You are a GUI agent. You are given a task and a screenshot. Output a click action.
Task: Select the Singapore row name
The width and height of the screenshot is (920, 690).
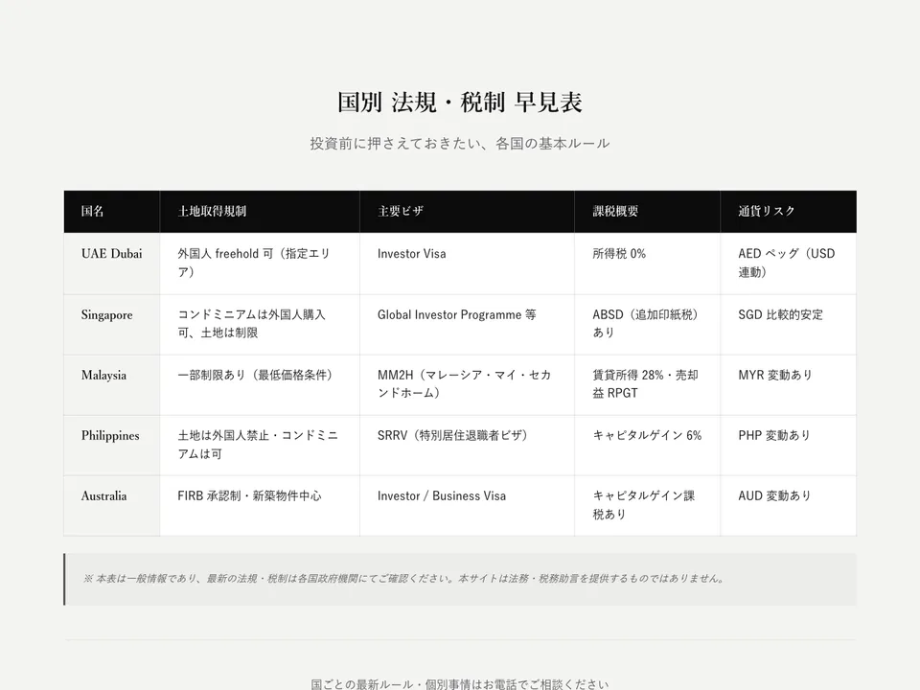click(x=106, y=315)
